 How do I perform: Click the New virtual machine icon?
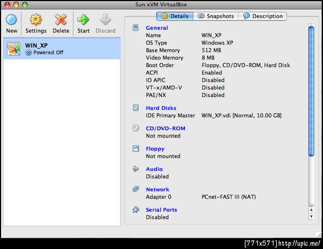[x=11, y=20]
